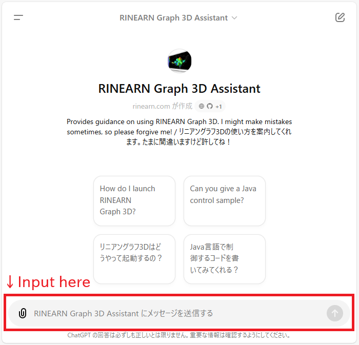Click the RINEARN Graph 3D avatar image

click(x=180, y=61)
